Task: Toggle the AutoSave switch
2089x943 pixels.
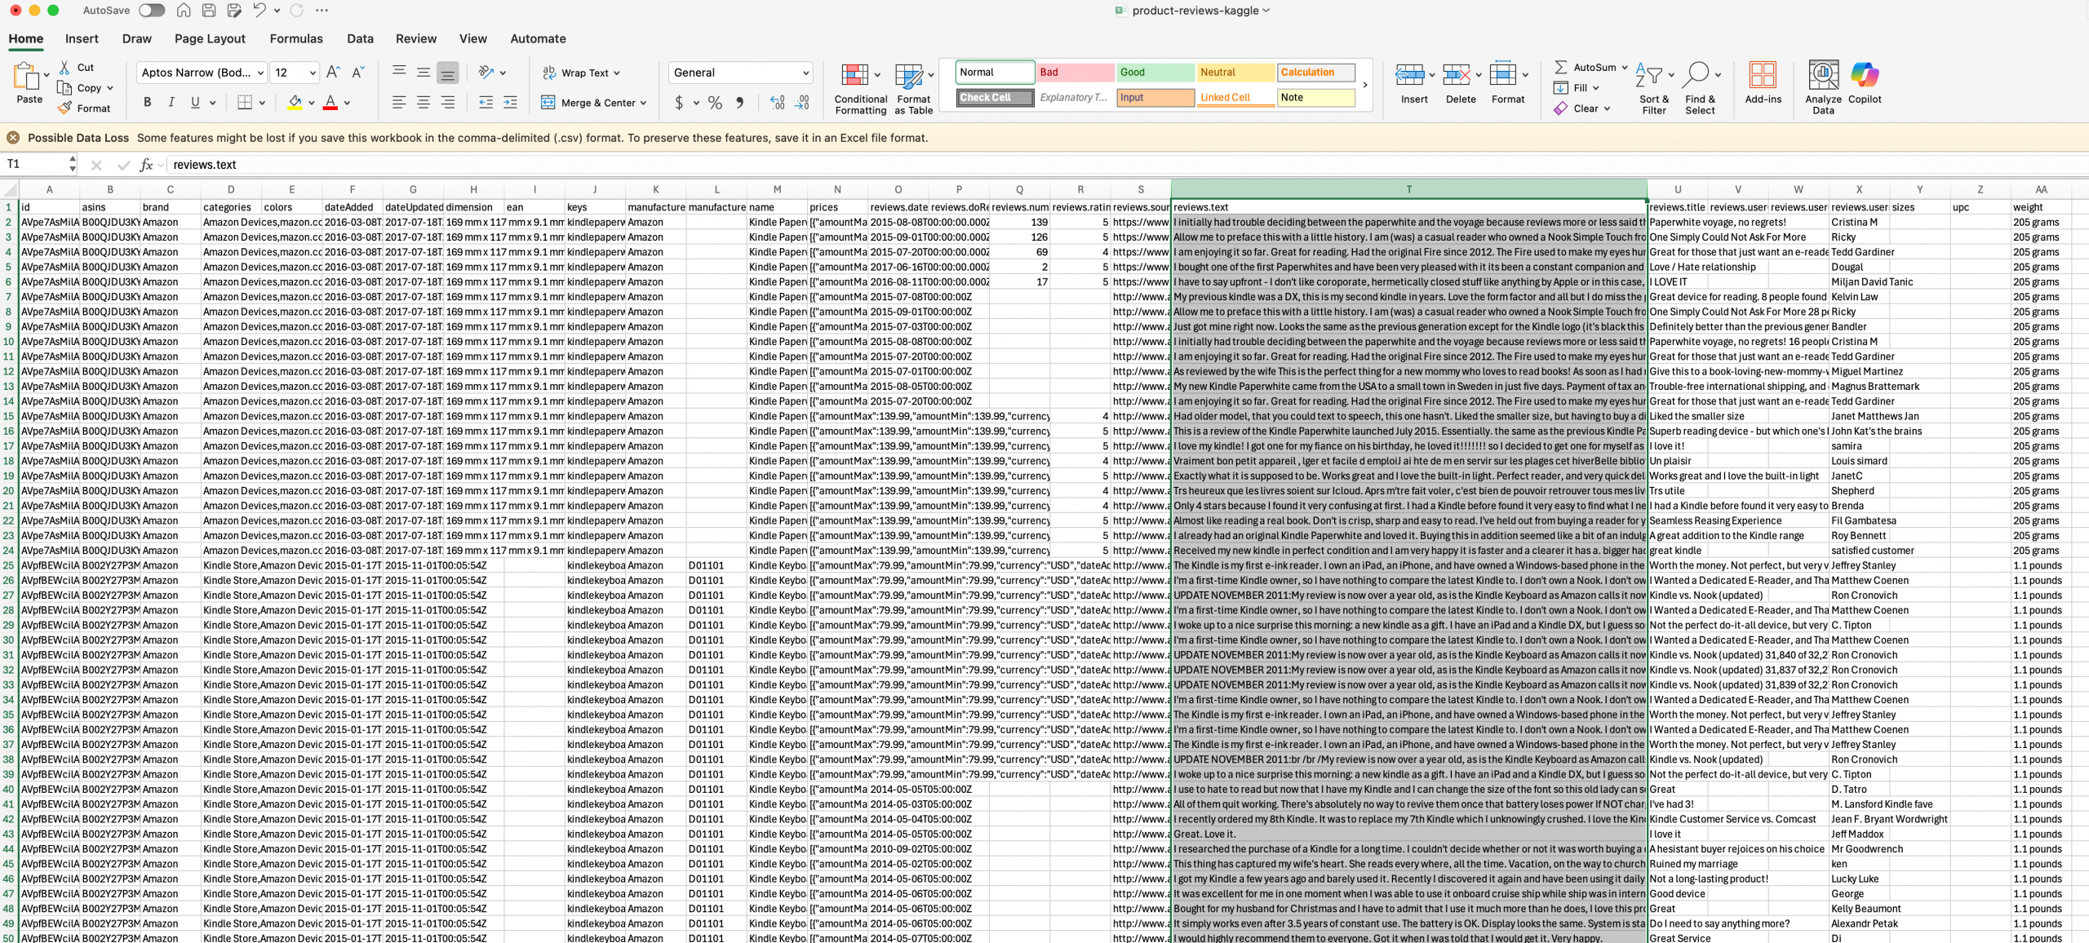Action: (152, 11)
